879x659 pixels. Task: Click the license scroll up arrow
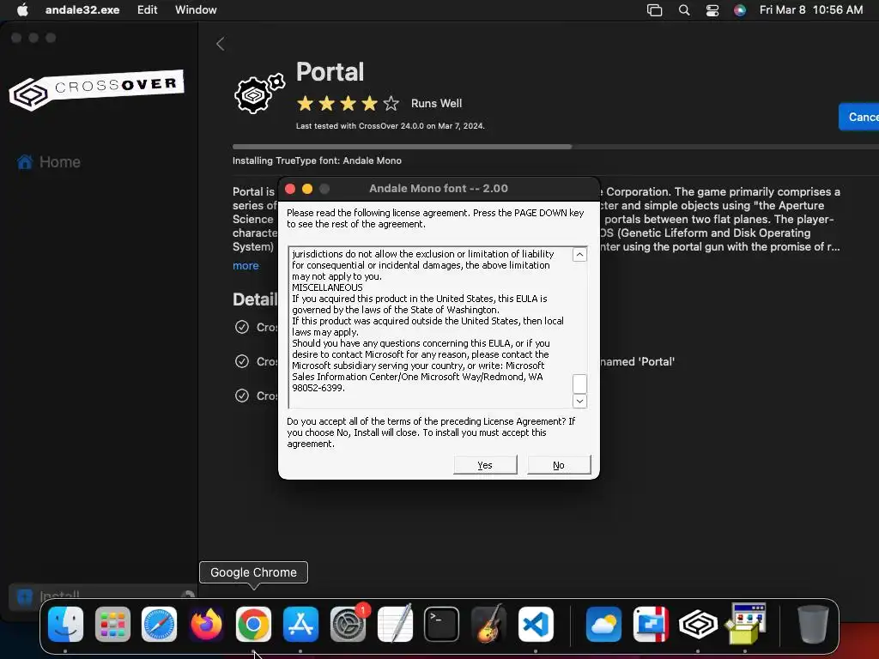pos(579,255)
